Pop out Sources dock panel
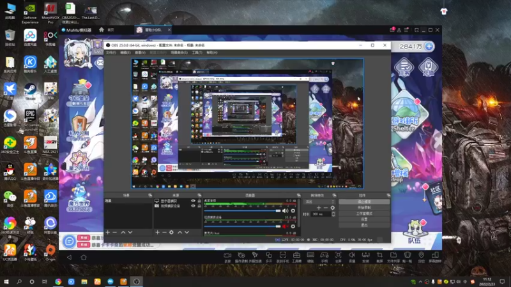The width and height of the screenshot is (511, 287). pyautogui.click(x=199, y=195)
